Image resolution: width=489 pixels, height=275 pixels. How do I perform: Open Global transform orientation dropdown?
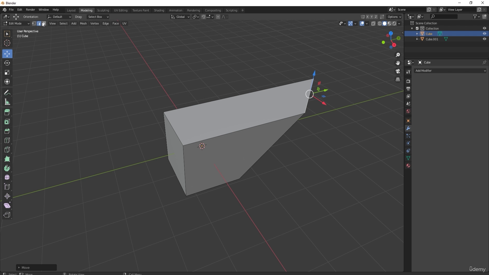click(180, 17)
